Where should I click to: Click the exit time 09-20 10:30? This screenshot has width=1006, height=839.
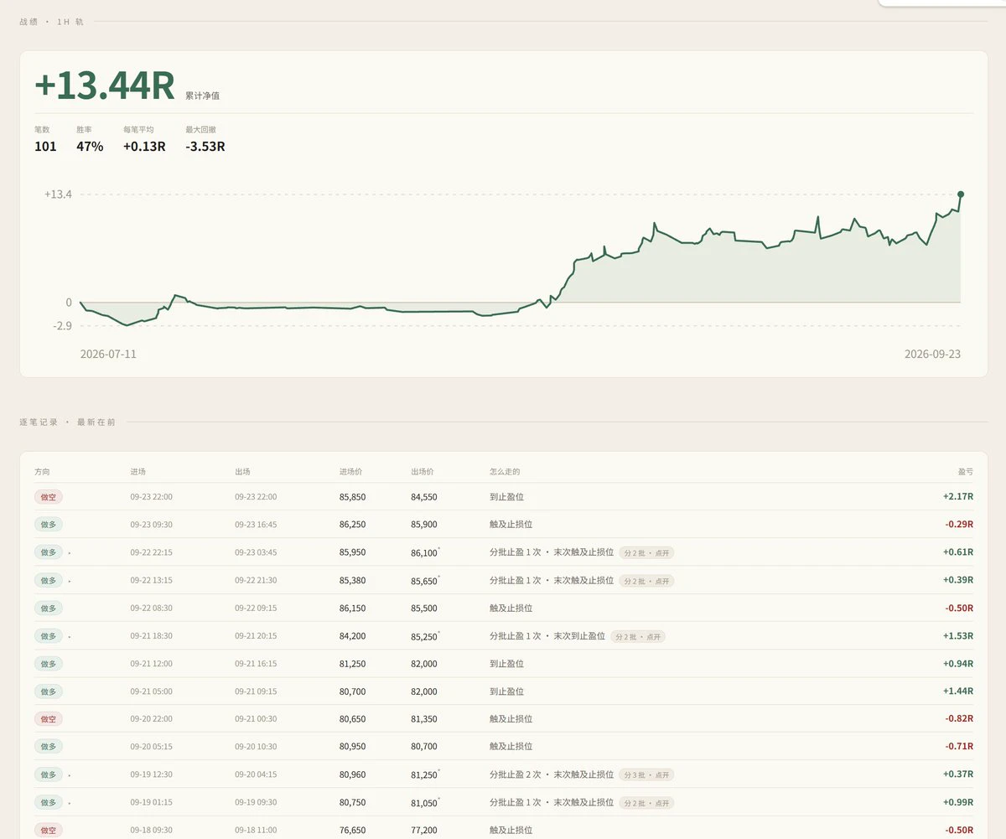(x=256, y=747)
